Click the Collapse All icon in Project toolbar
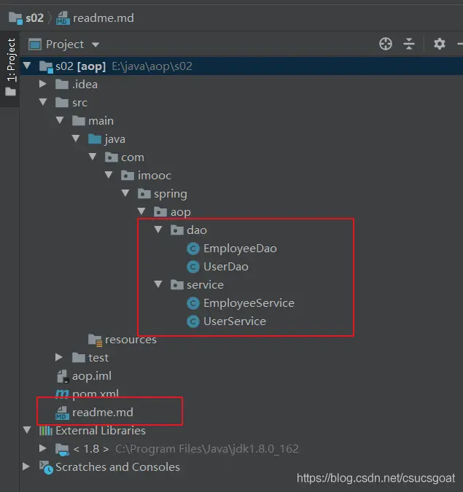 [x=409, y=44]
